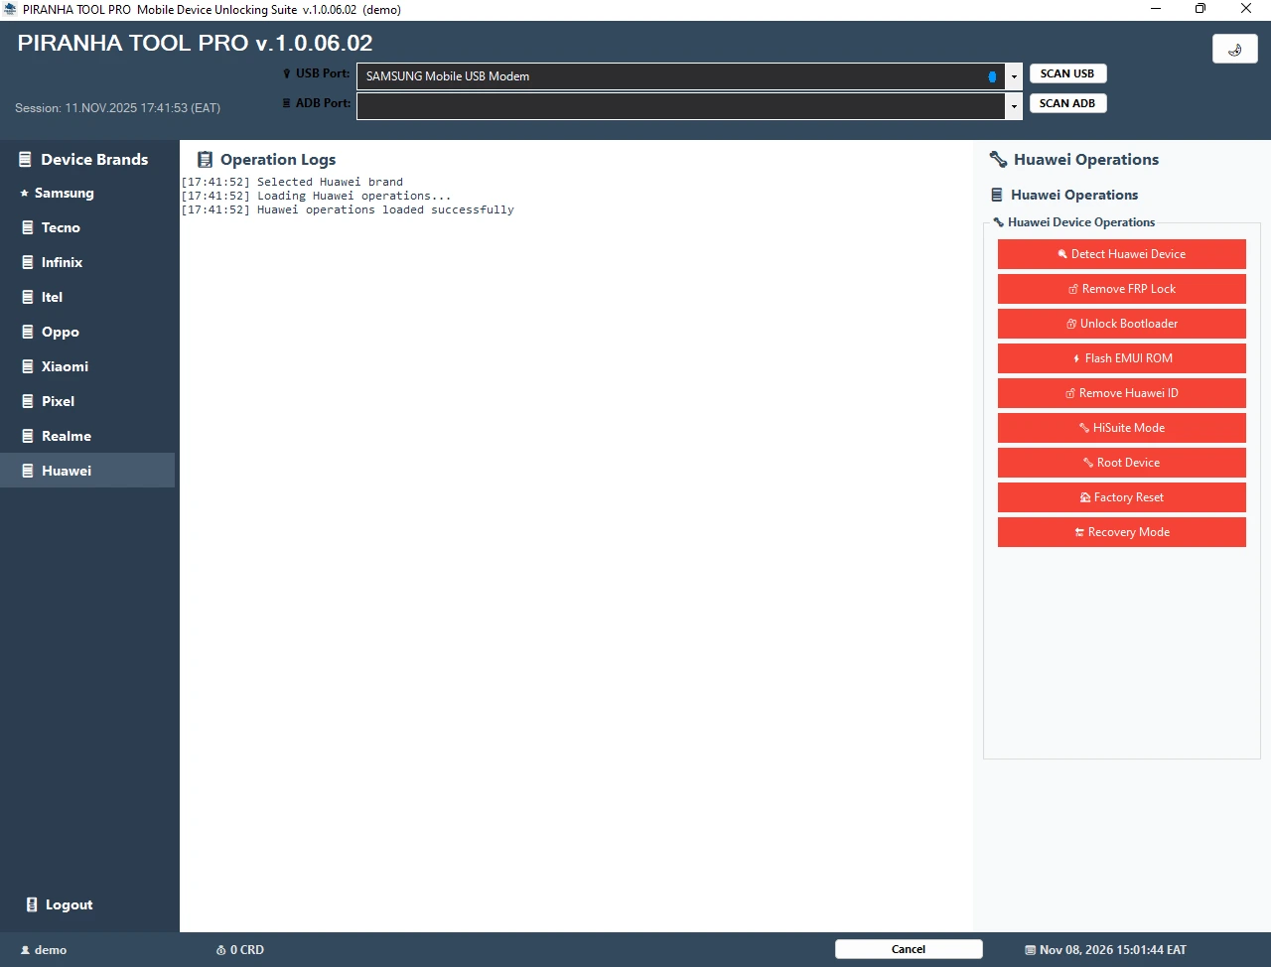The height and width of the screenshot is (967, 1271).
Task: Click the log line 'Loading Huawei operations...'
Action: (x=316, y=196)
